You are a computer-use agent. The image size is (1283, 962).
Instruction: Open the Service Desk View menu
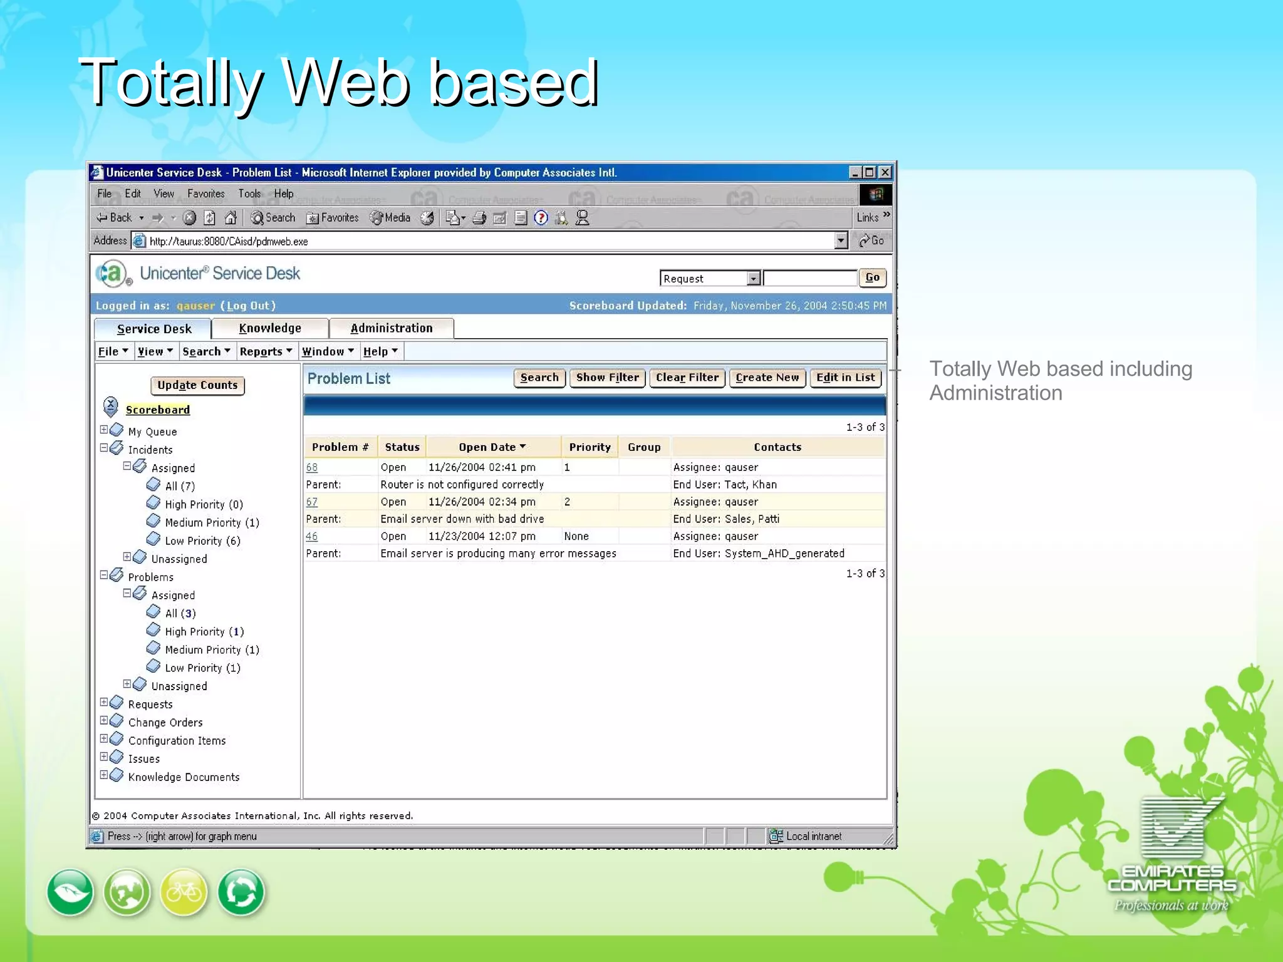[155, 351]
